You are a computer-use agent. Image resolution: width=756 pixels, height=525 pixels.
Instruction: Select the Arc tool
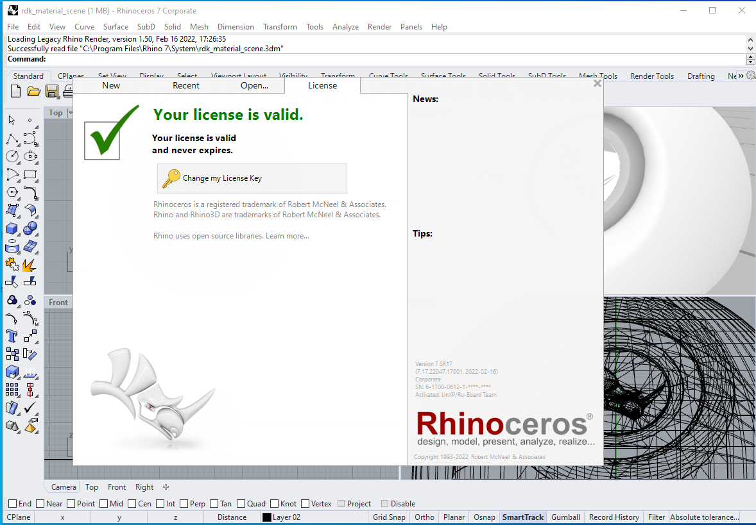pos(12,174)
